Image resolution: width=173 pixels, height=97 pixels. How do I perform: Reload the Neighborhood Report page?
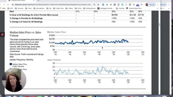click(8, 5)
